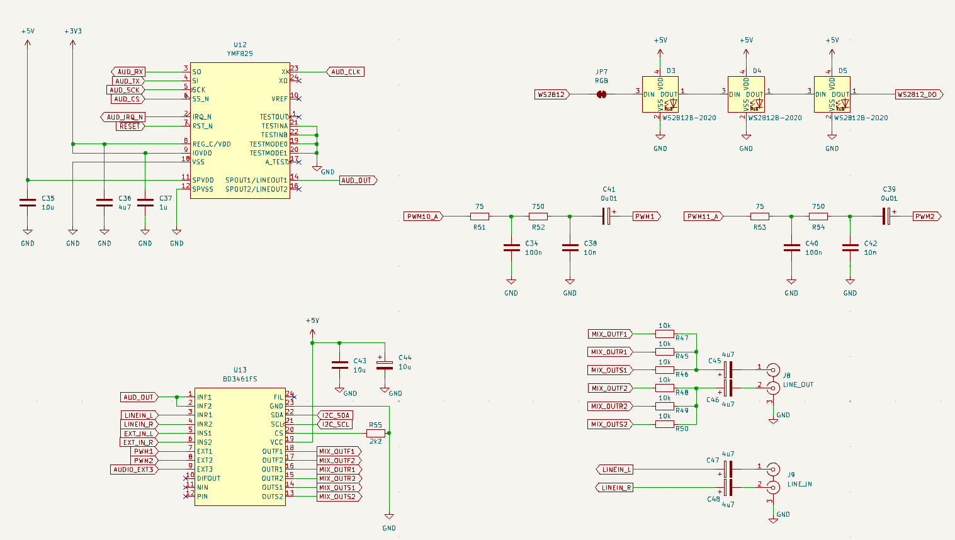Click the C48 4u7 capacitor symbol

coord(729,487)
